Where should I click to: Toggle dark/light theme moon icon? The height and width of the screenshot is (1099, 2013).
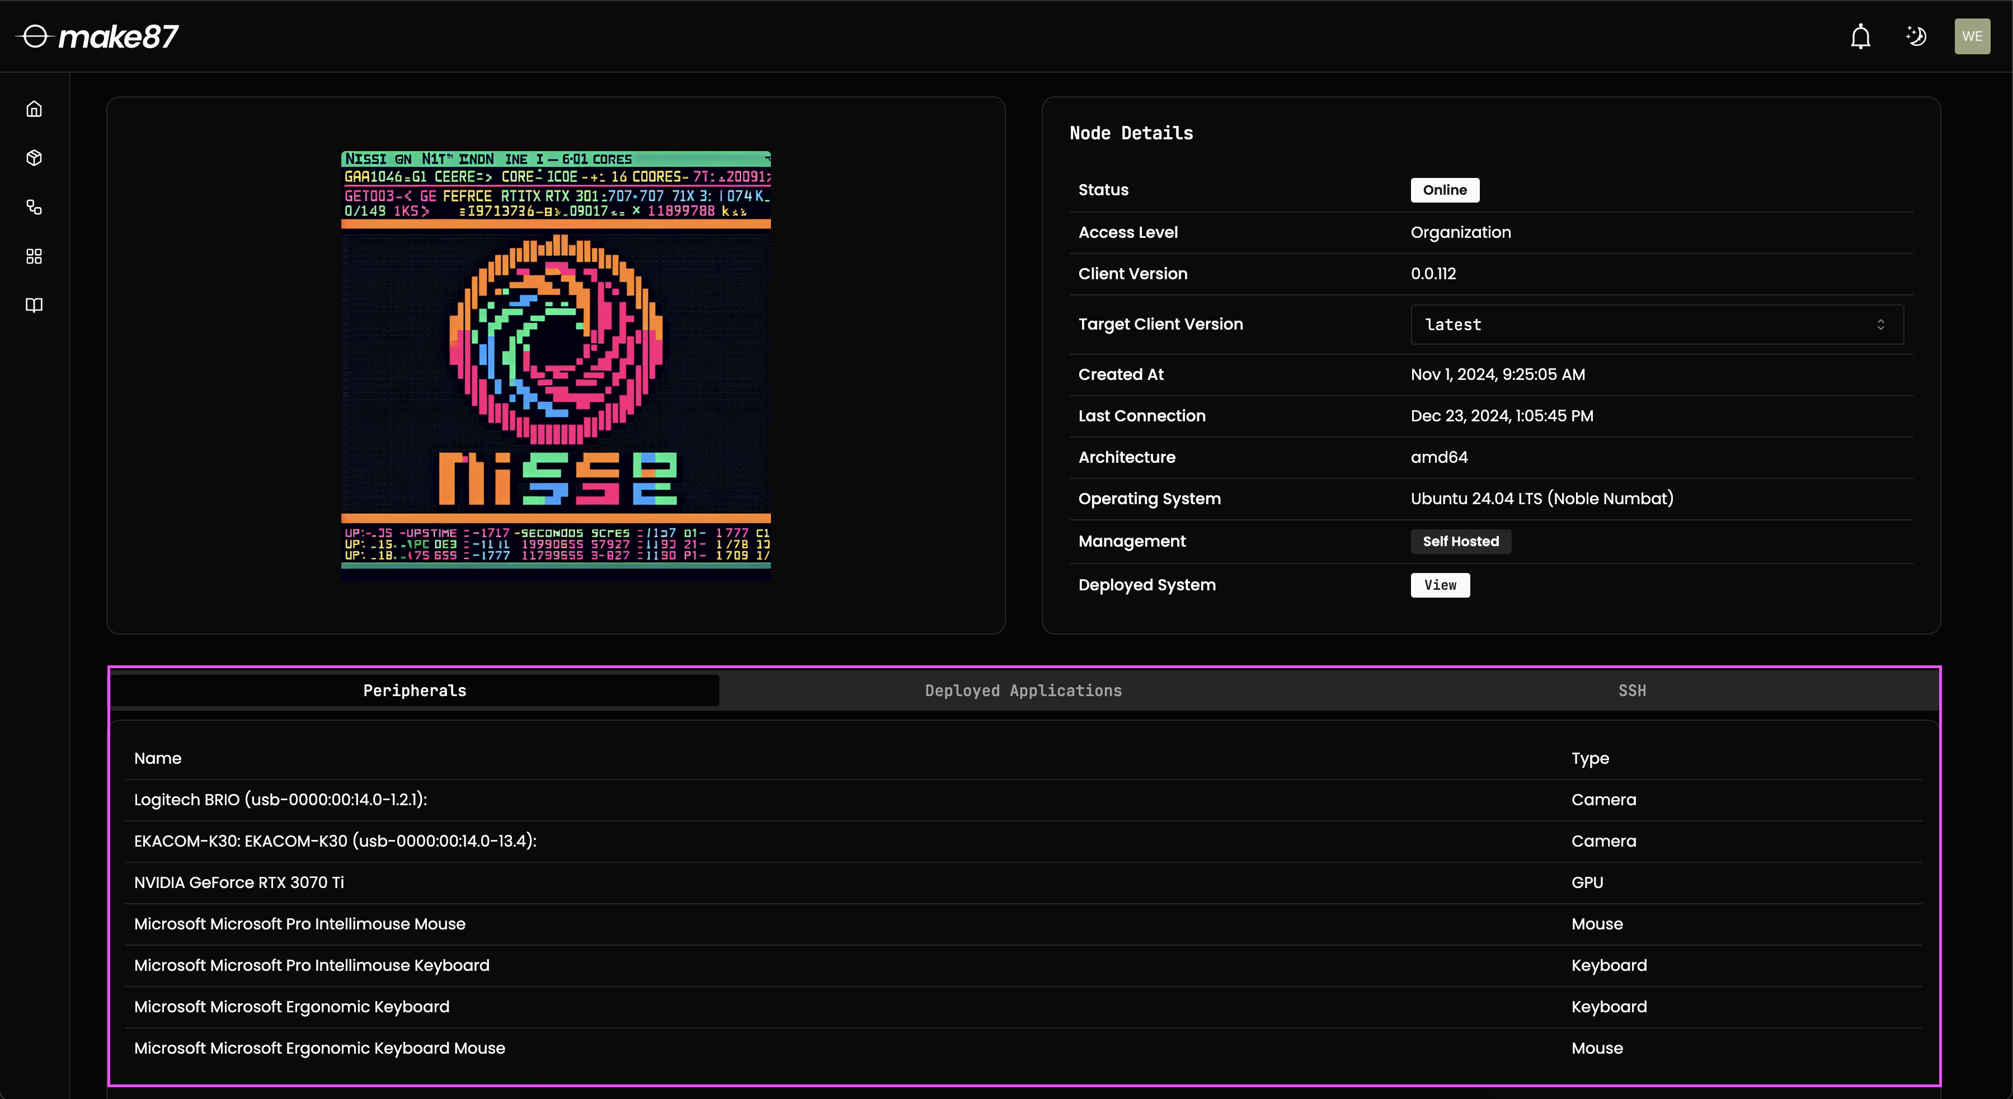[1916, 36]
